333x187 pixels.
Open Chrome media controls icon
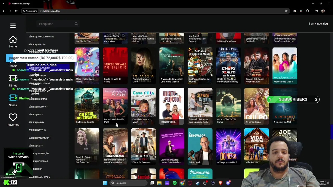(317, 11)
